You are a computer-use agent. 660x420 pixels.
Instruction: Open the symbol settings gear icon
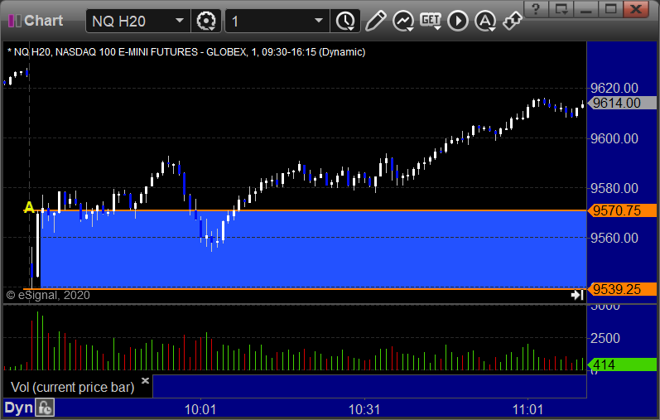(206, 21)
